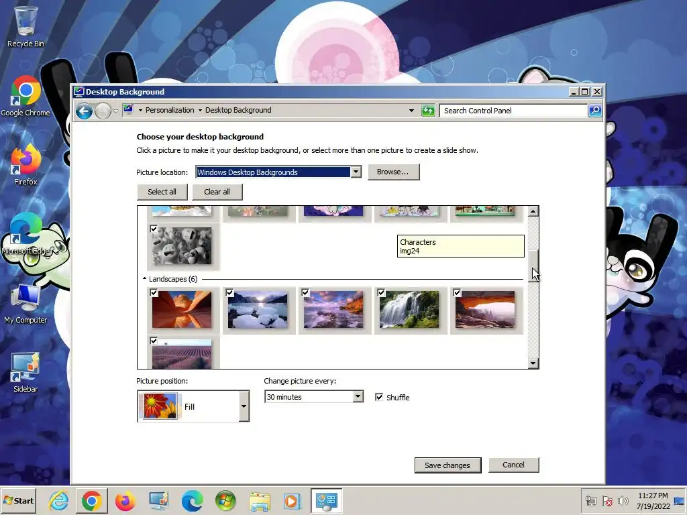Click the Windows orb icon on taskbar
This screenshot has width=687, height=515.
tap(225, 500)
